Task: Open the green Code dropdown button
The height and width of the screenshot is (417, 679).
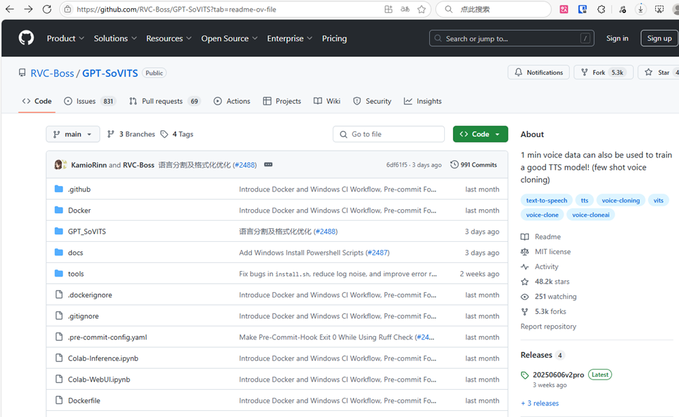Action: pyautogui.click(x=480, y=134)
